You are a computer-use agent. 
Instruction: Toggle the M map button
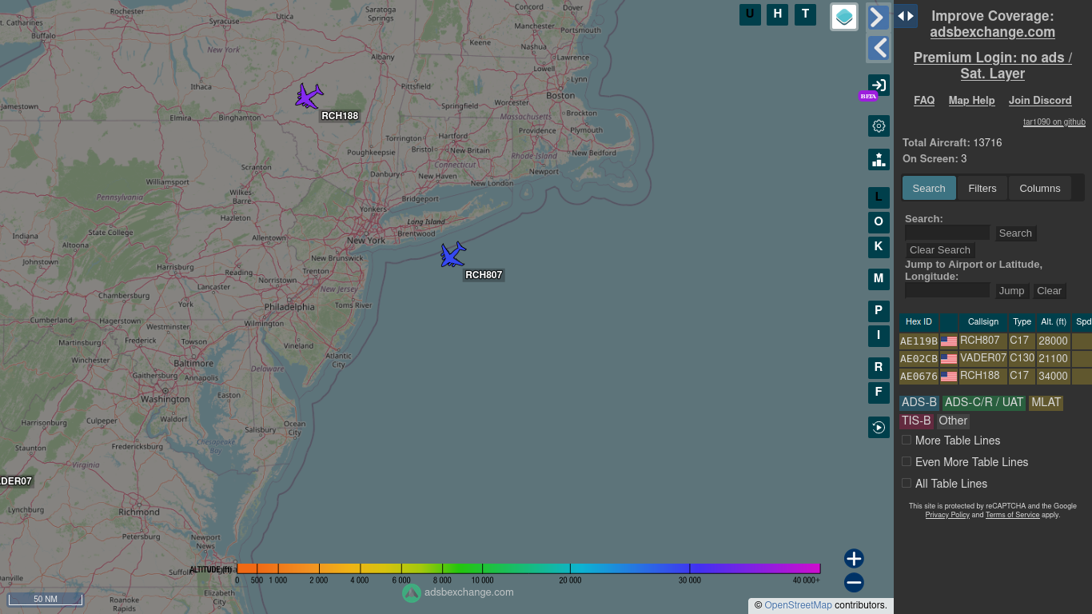point(879,279)
